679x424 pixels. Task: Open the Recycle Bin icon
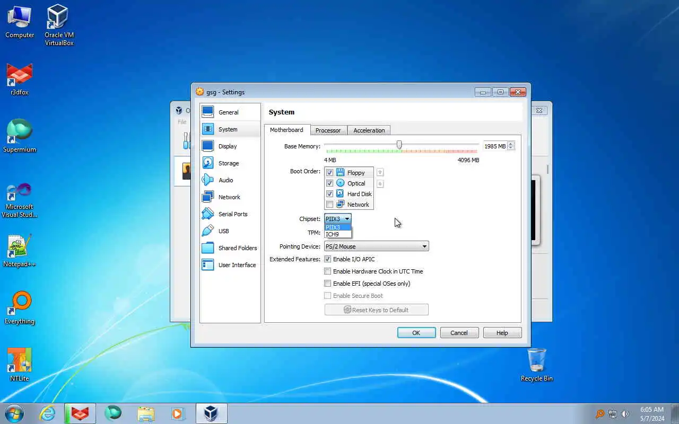537,365
